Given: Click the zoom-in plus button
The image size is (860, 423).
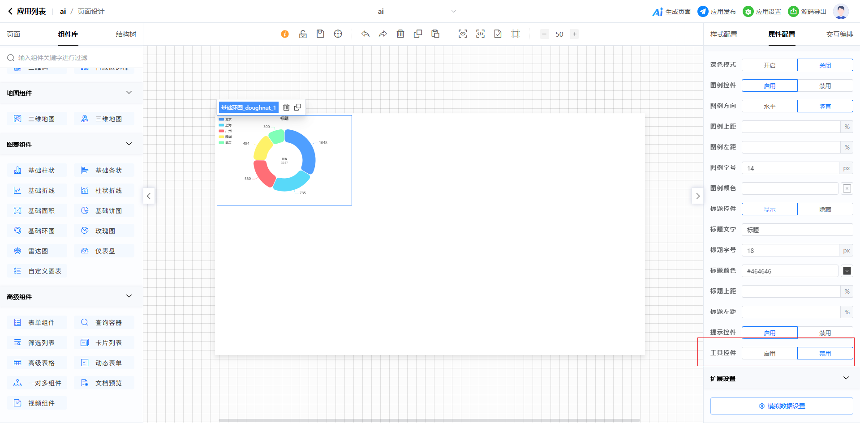Looking at the screenshot, I should [x=575, y=34].
